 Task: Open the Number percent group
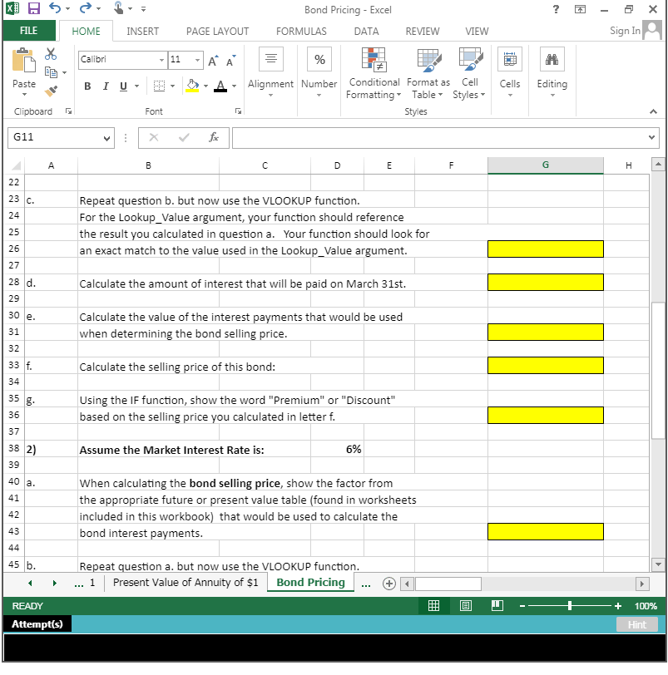[x=319, y=72]
